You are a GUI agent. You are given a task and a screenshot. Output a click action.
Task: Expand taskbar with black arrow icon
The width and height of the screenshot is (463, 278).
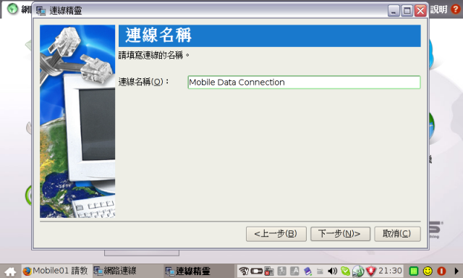(456, 271)
